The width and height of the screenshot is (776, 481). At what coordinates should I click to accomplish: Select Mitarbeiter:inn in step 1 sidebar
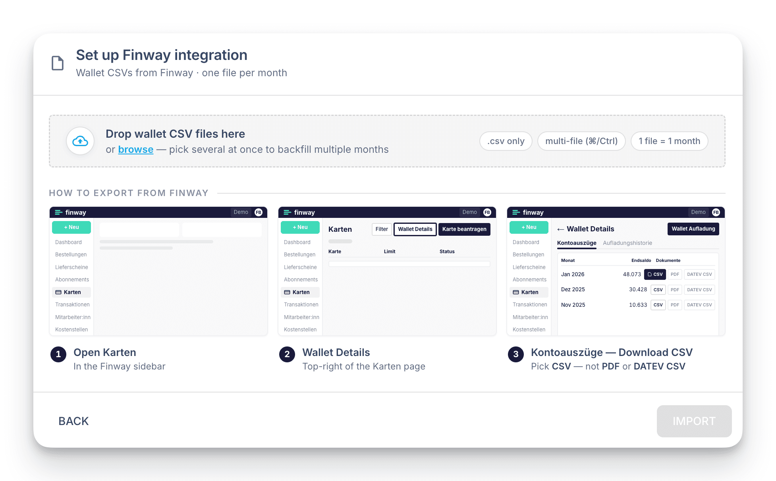73,317
